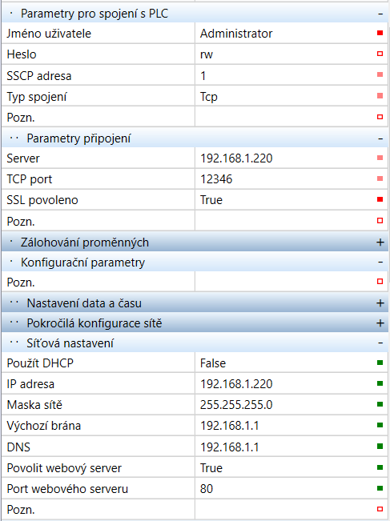This screenshot has width=390, height=521.
Task: Click the pink marker next to SSCP adresa
Action: pyautogui.click(x=380, y=74)
